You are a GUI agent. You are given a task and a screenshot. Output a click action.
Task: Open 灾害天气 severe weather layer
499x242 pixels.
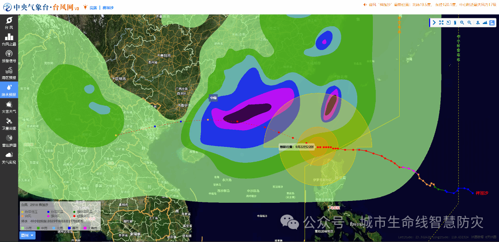click(9, 107)
